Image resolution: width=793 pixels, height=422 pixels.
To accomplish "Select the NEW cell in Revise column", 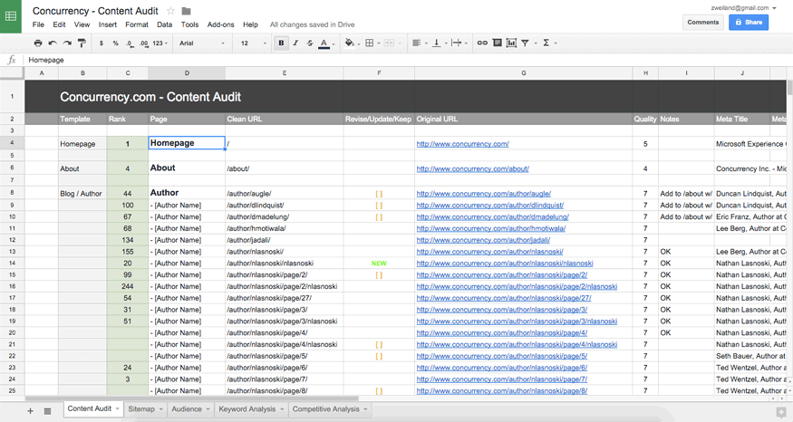I will click(379, 264).
